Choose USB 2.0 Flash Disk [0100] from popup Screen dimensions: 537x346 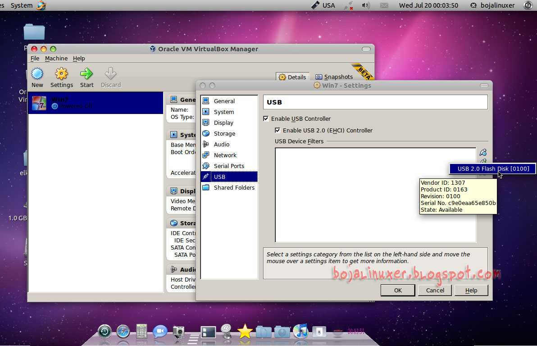point(493,168)
